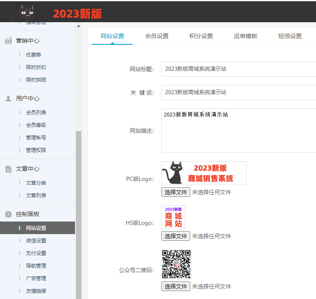Open 管理权限 in sidebar
Screen dimensions: 316x299
click(36, 150)
